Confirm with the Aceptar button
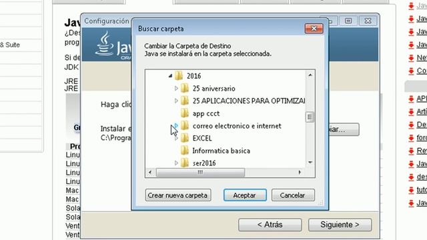 tap(245, 195)
